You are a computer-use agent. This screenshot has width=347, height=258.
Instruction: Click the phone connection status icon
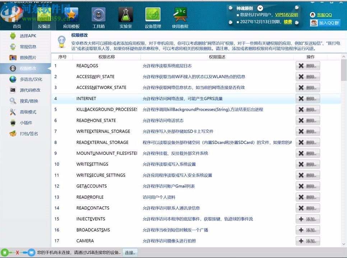(x=4, y=253)
